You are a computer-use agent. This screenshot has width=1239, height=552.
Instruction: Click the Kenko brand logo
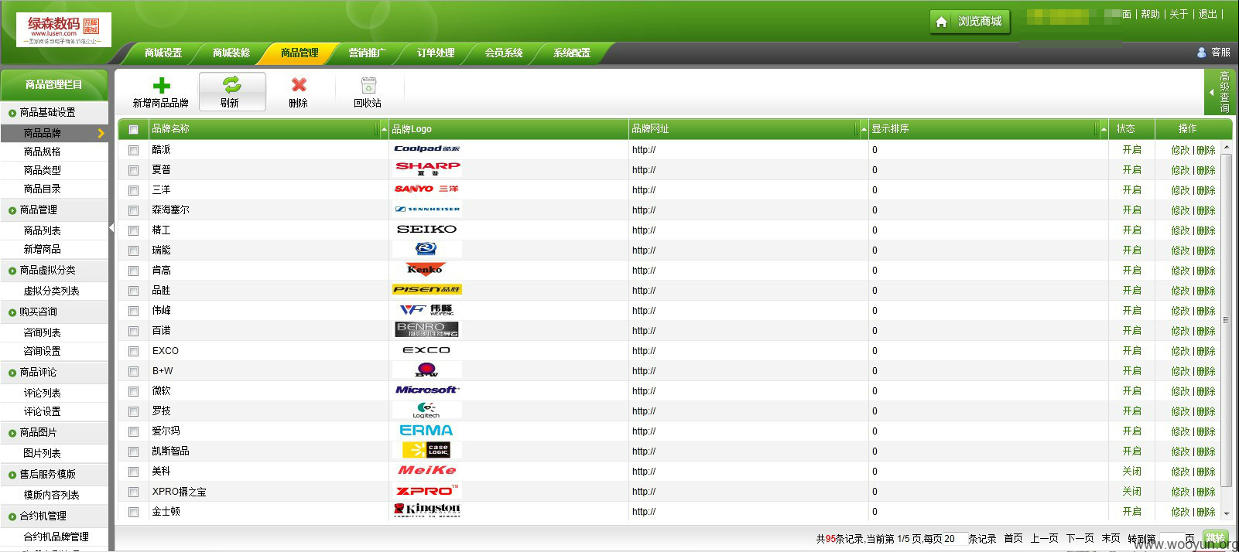pyautogui.click(x=425, y=269)
